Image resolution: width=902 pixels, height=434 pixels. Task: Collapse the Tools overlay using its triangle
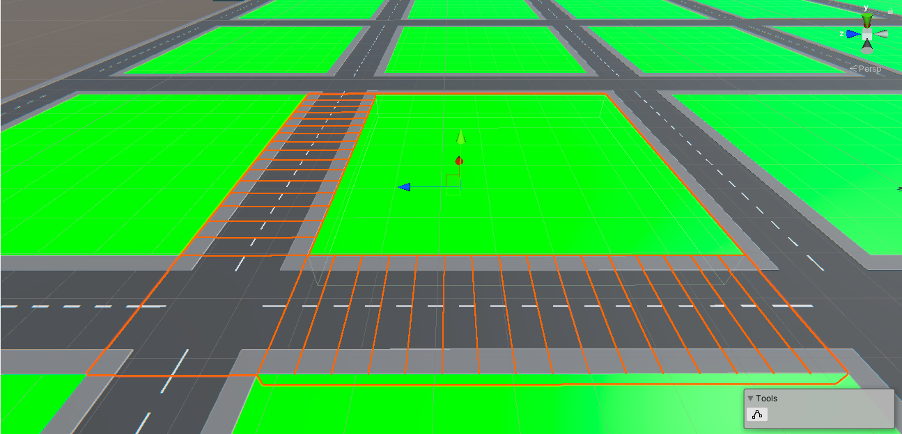point(750,398)
